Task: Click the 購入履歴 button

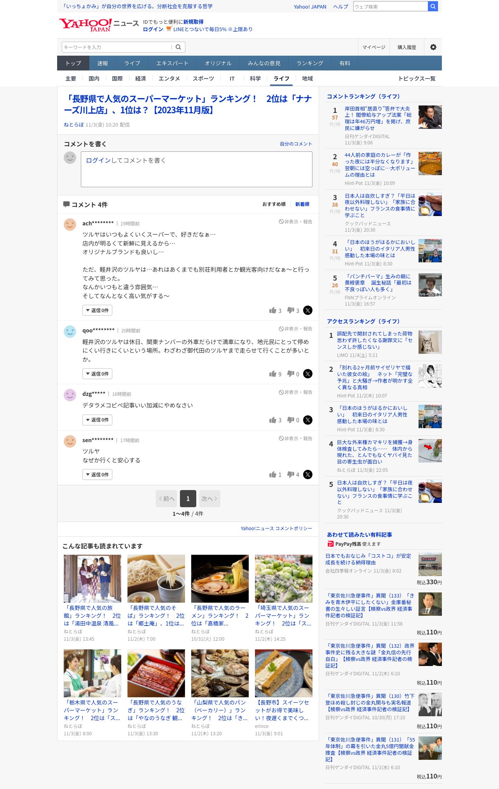Action: click(x=407, y=47)
